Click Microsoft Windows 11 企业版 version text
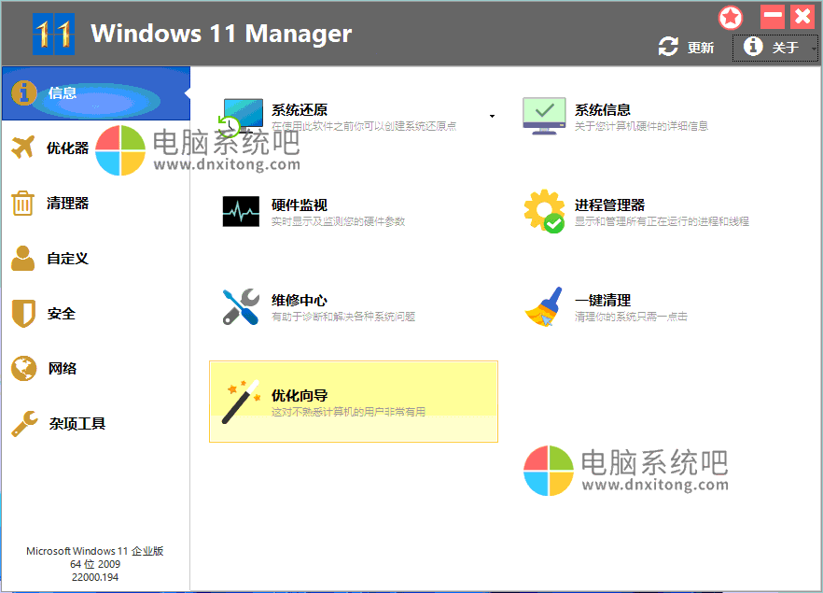 point(95,551)
